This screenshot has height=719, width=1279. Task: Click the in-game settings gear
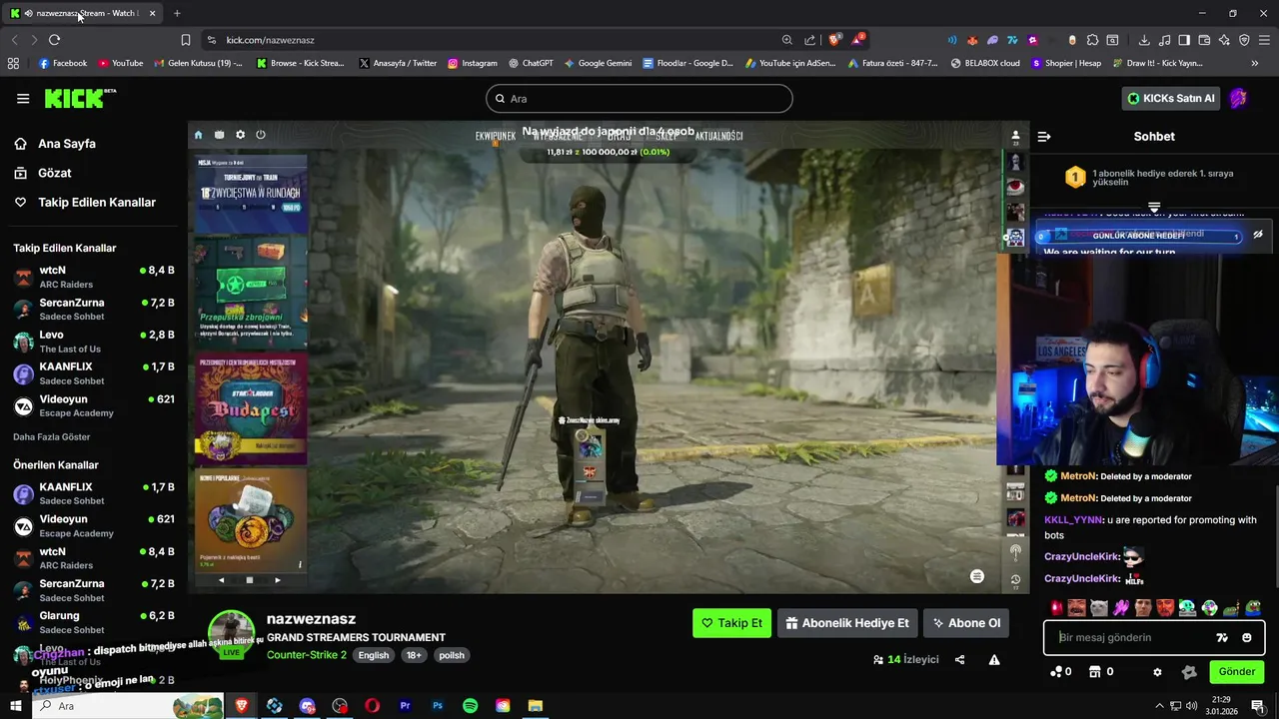pyautogui.click(x=240, y=135)
